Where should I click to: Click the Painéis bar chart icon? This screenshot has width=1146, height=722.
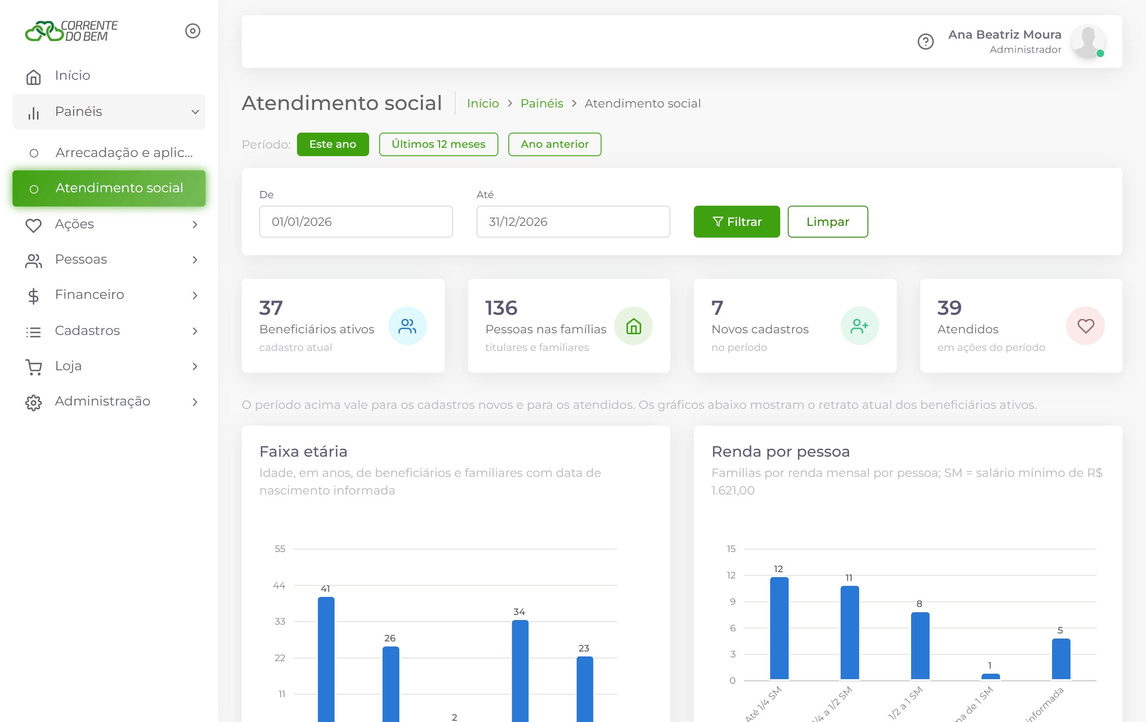(33, 112)
